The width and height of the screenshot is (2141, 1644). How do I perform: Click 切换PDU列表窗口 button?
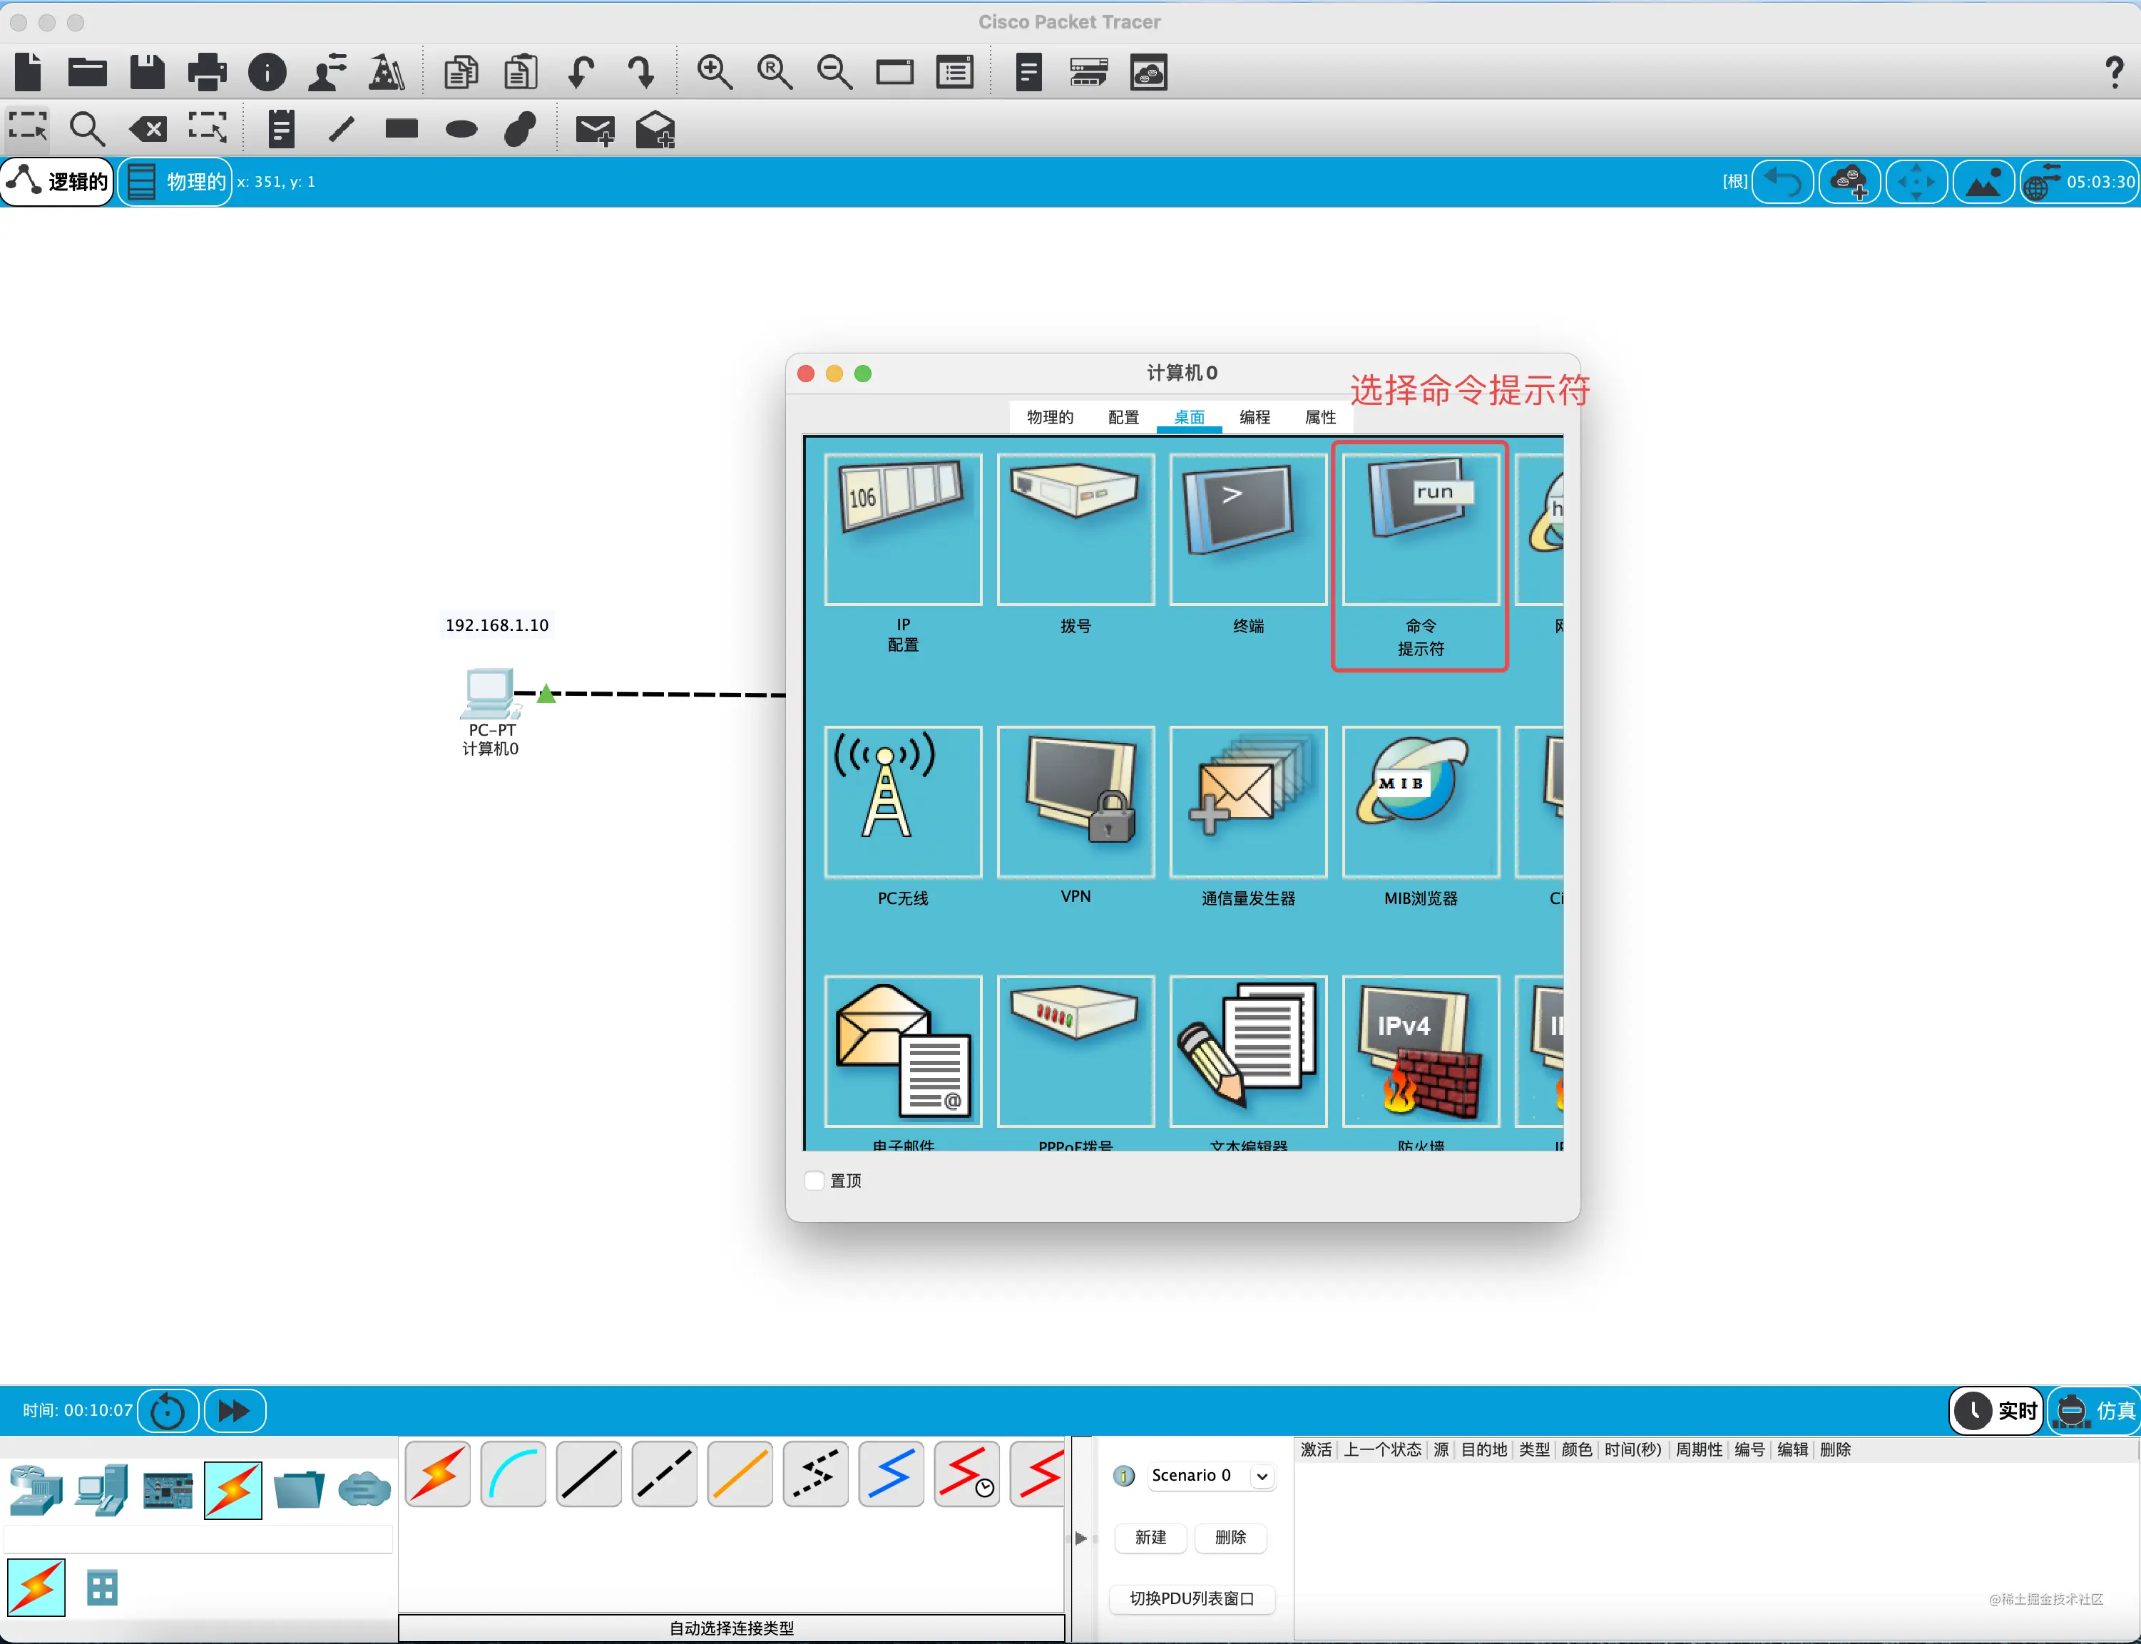tap(1192, 1598)
